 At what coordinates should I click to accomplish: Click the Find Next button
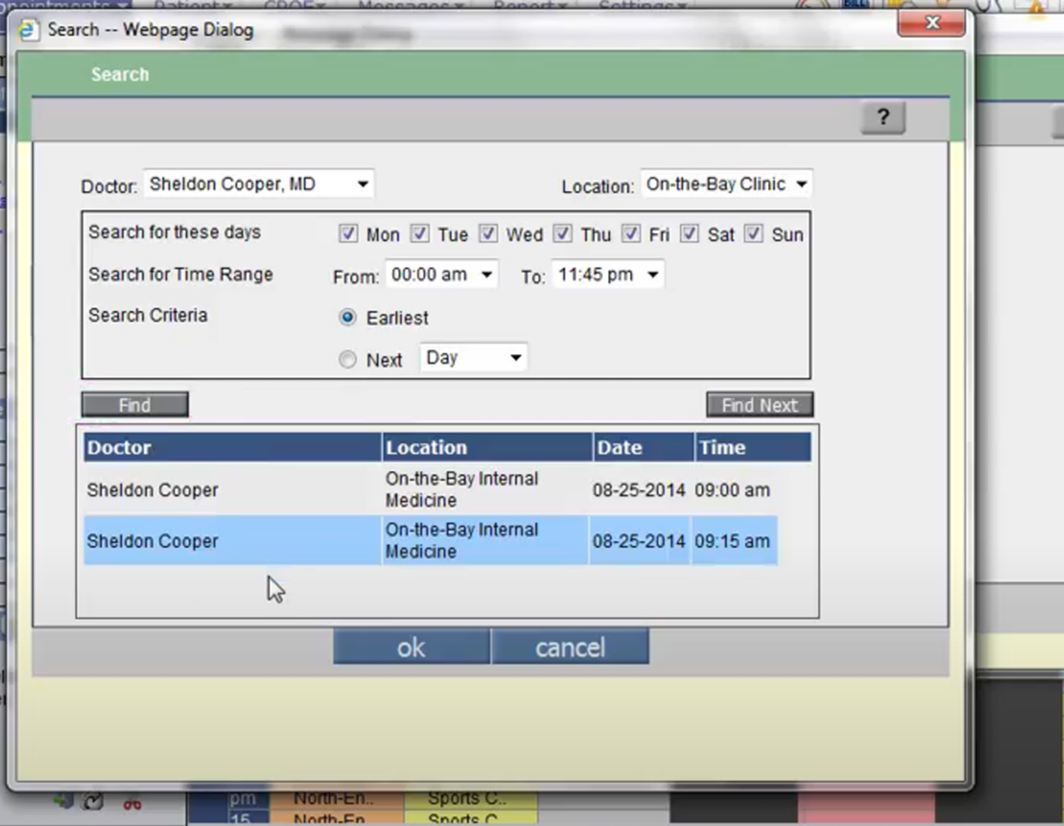point(759,405)
